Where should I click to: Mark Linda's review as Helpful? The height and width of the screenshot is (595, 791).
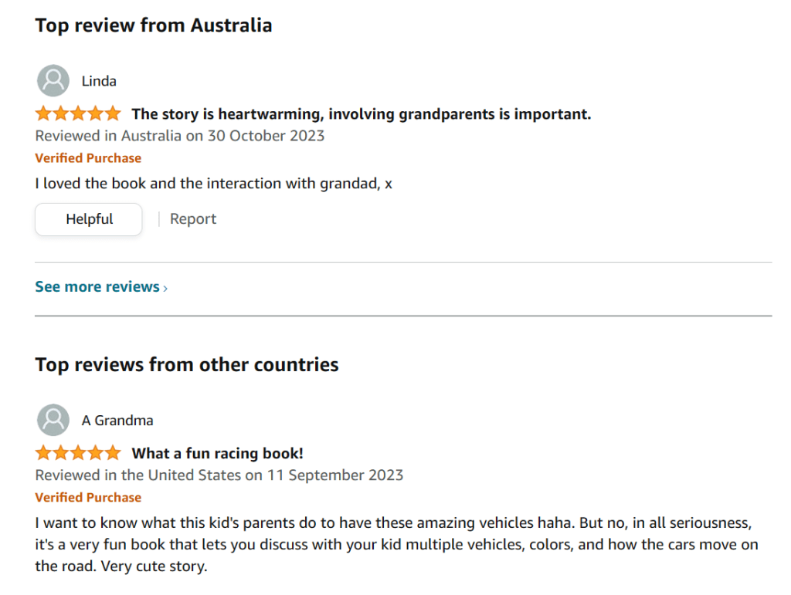click(x=89, y=219)
